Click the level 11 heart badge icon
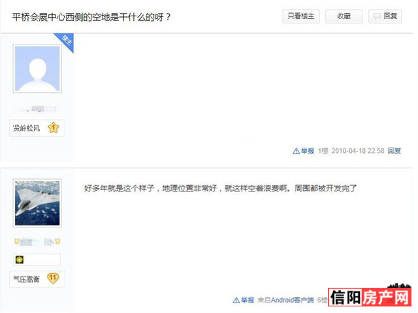The height and width of the screenshot is (313, 418). click(53, 278)
